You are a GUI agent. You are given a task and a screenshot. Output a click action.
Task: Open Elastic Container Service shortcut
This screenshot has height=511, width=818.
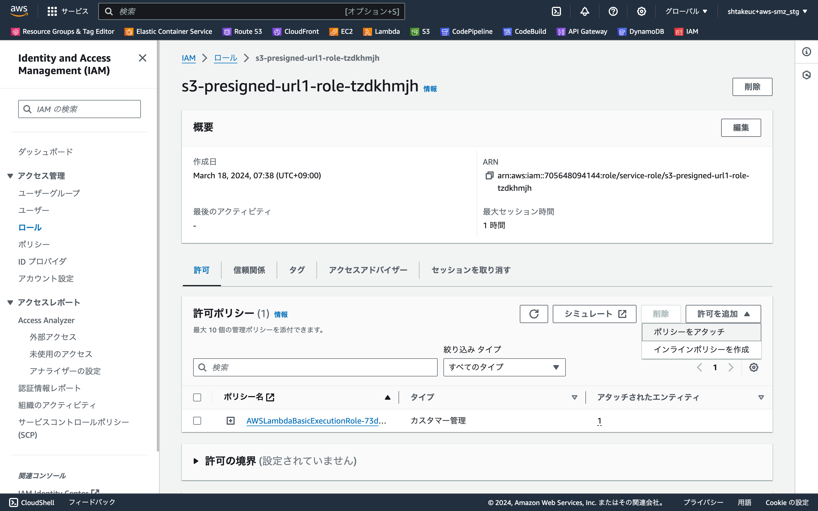pyautogui.click(x=168, y=32)
